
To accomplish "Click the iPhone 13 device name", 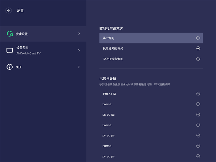I will click(109, 94).
